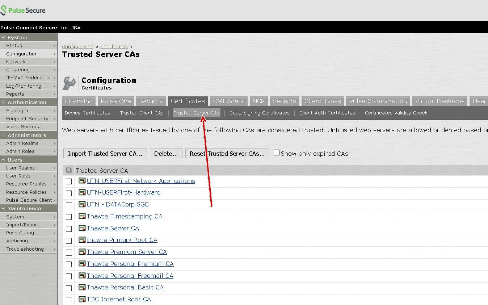This screenshot has height=305, width=488.
Task: Collapse the Users sidebar section
Action: point(3,160)
